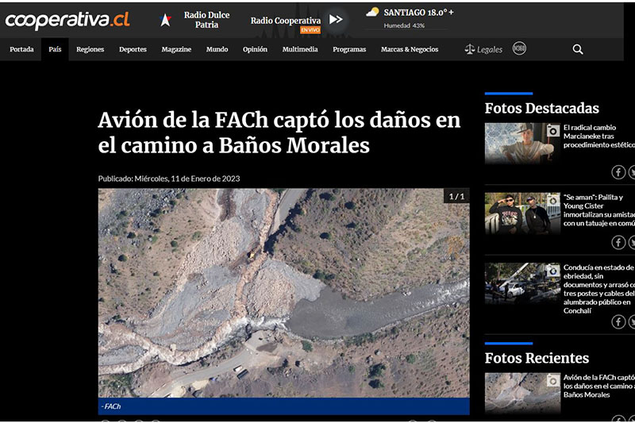Open the search magnifier icon
This screenshot has width=635, height=423.
click(x=578, y=49)
